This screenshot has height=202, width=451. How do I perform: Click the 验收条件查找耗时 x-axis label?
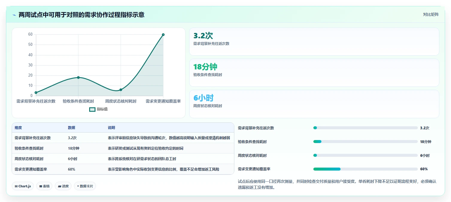(x=78, y=101)
